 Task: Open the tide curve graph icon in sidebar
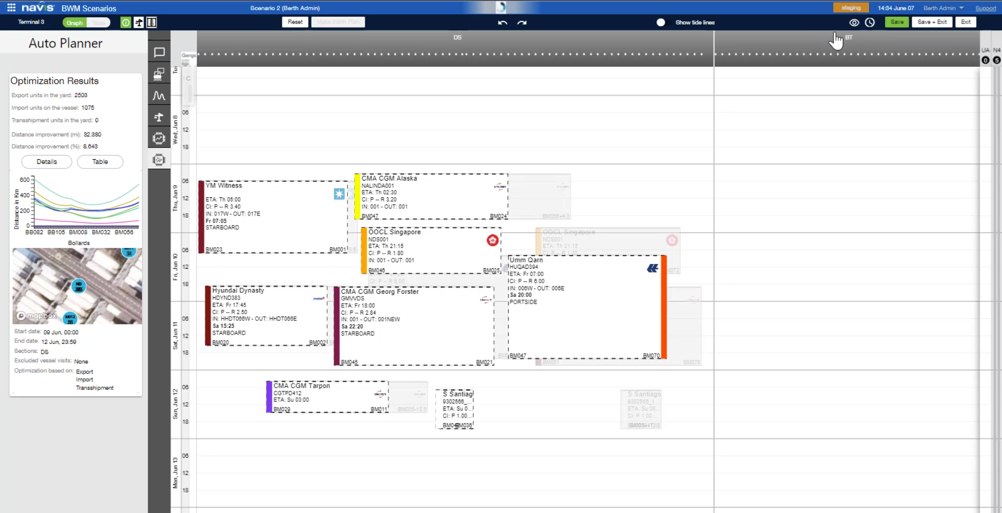tap(159, 96)
